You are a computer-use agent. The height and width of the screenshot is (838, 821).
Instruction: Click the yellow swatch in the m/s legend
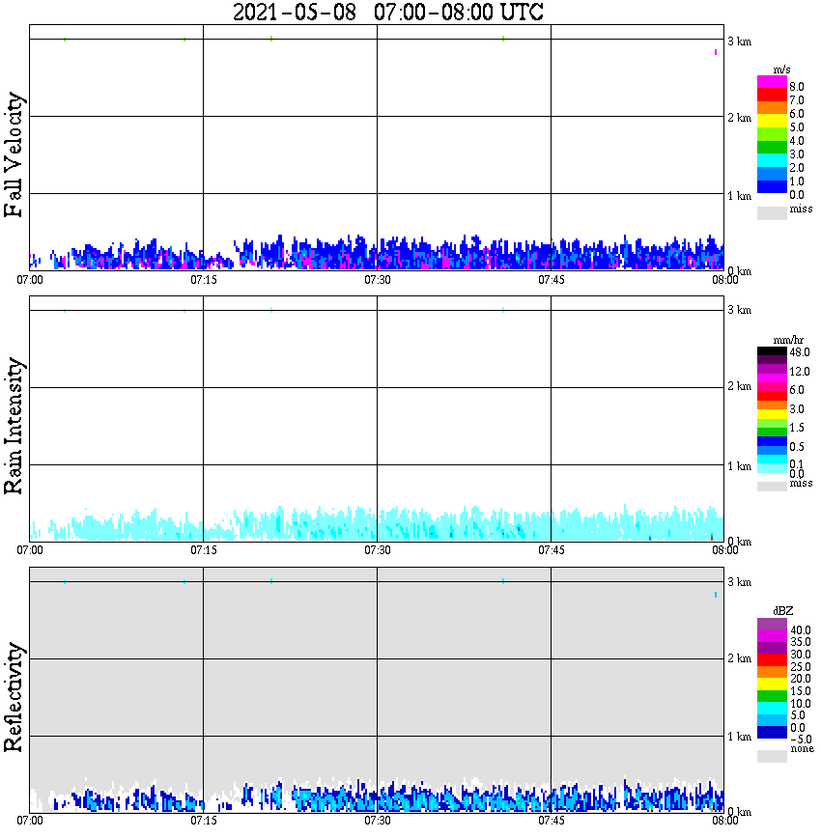(x=772, y=122)
